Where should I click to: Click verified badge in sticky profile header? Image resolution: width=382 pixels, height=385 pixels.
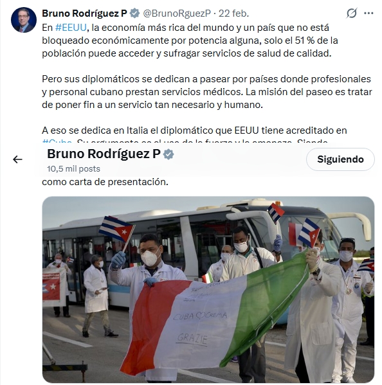pos(168,154)
